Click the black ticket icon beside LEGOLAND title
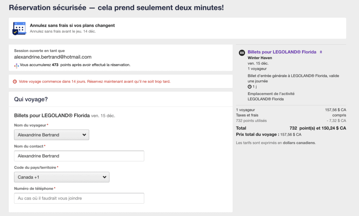Screen dimensions: 359x216 click(242, 52)
